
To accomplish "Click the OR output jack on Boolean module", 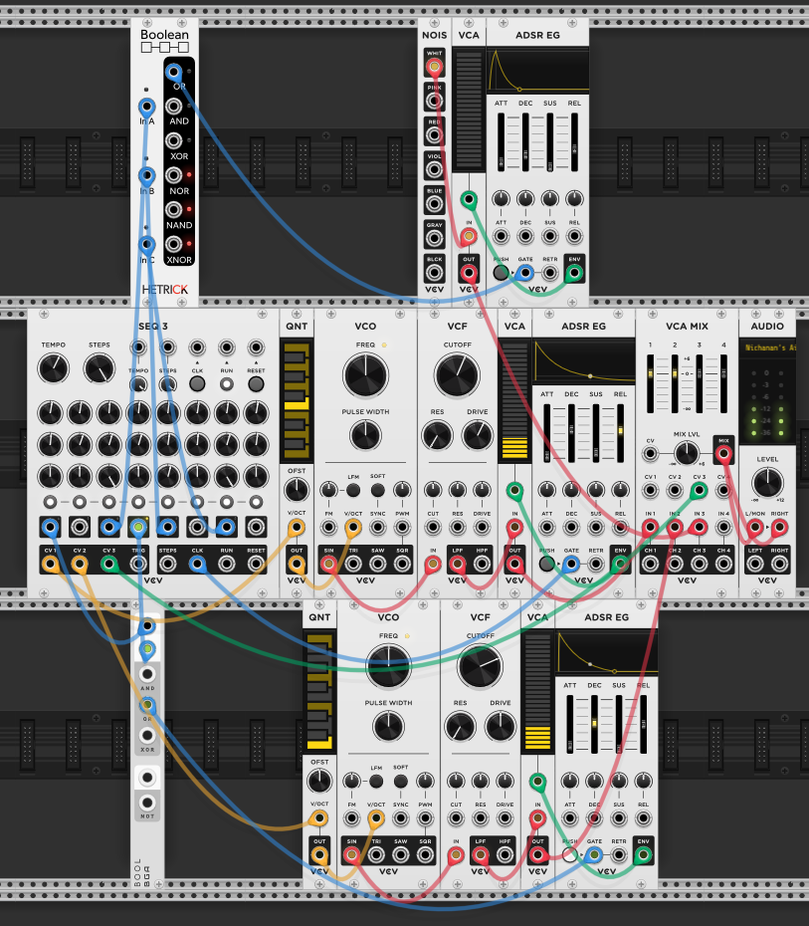I will click(173, 72).
